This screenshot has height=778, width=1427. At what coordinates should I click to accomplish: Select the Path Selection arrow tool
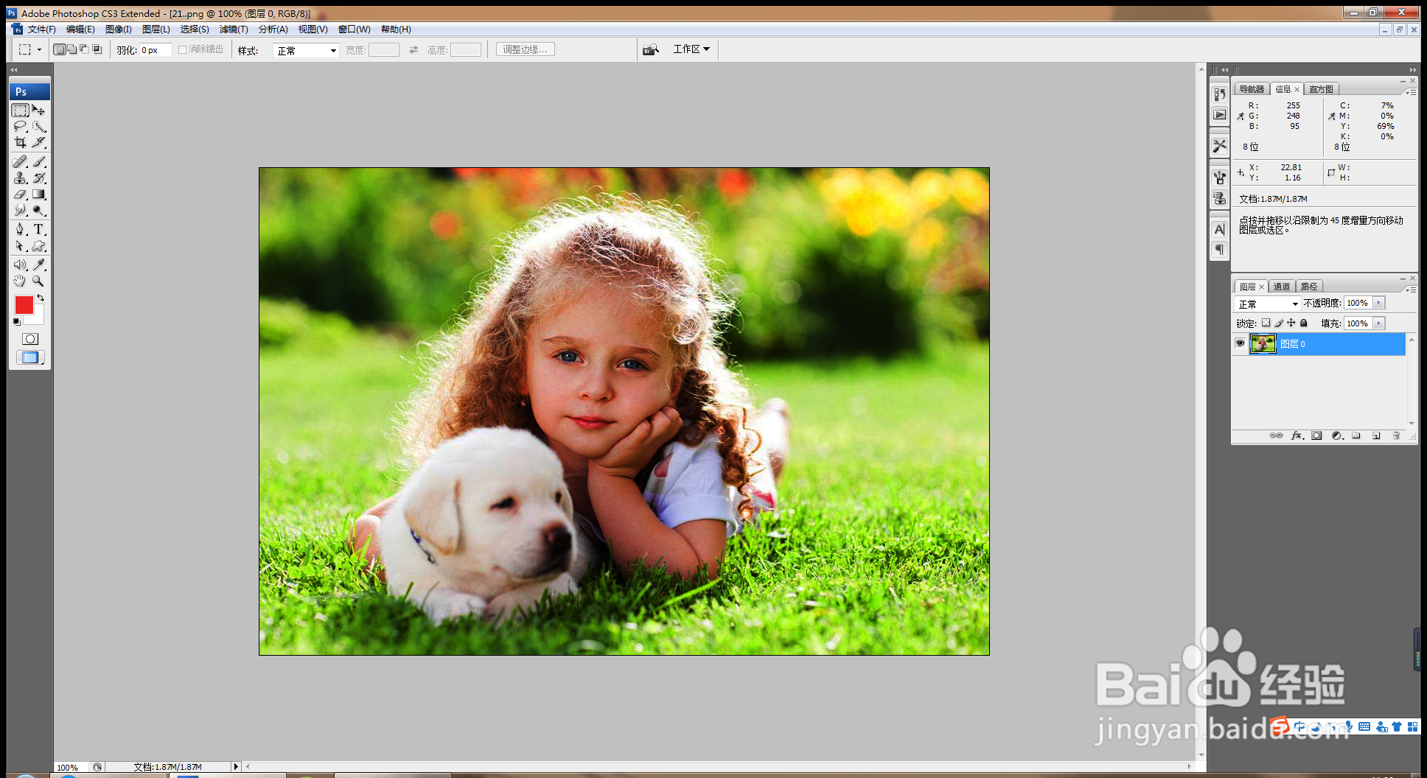(21, 246)
